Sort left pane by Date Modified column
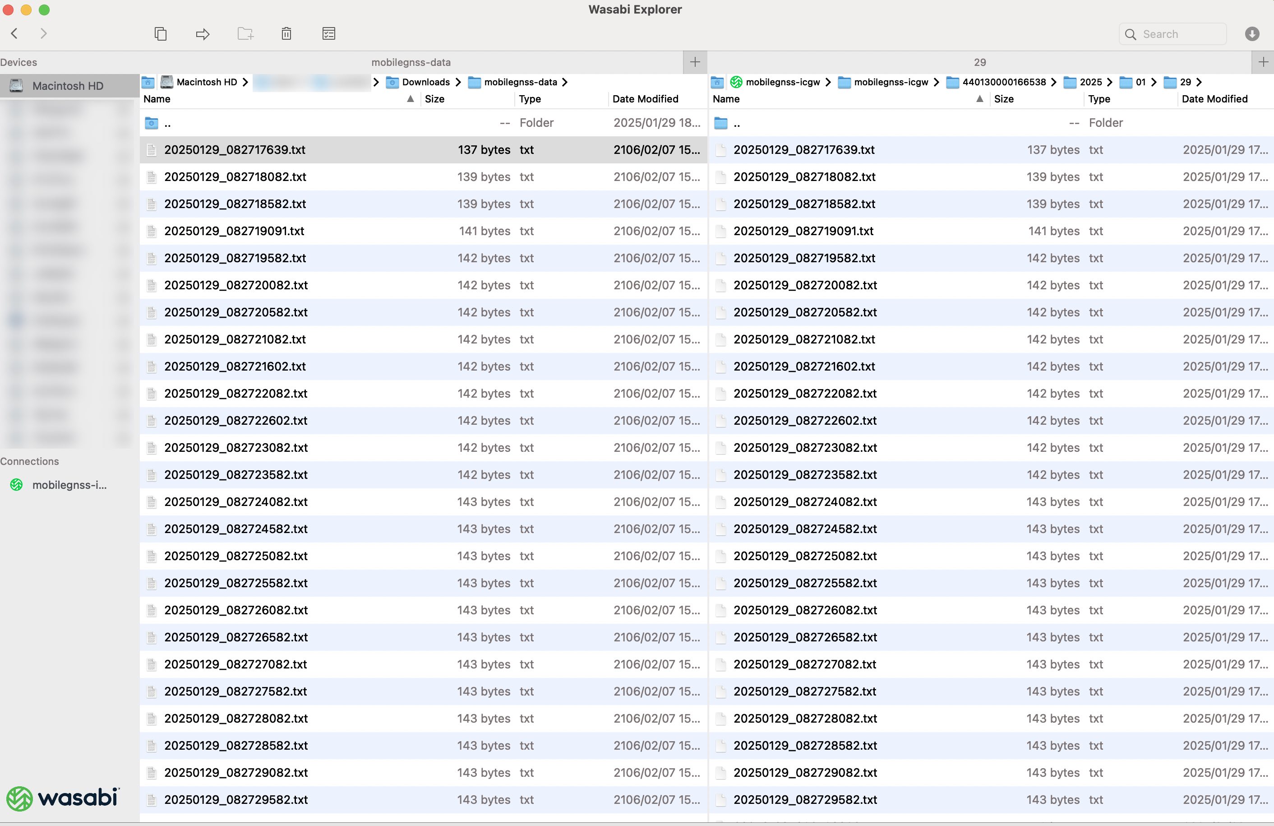Image resolution: width=1274 pixels, height=826 pixels. pyautogui.click(x=657, y=99)
